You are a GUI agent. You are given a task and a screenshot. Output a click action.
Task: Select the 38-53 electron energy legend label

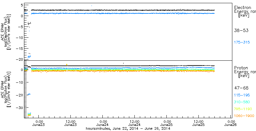(241, 30)
